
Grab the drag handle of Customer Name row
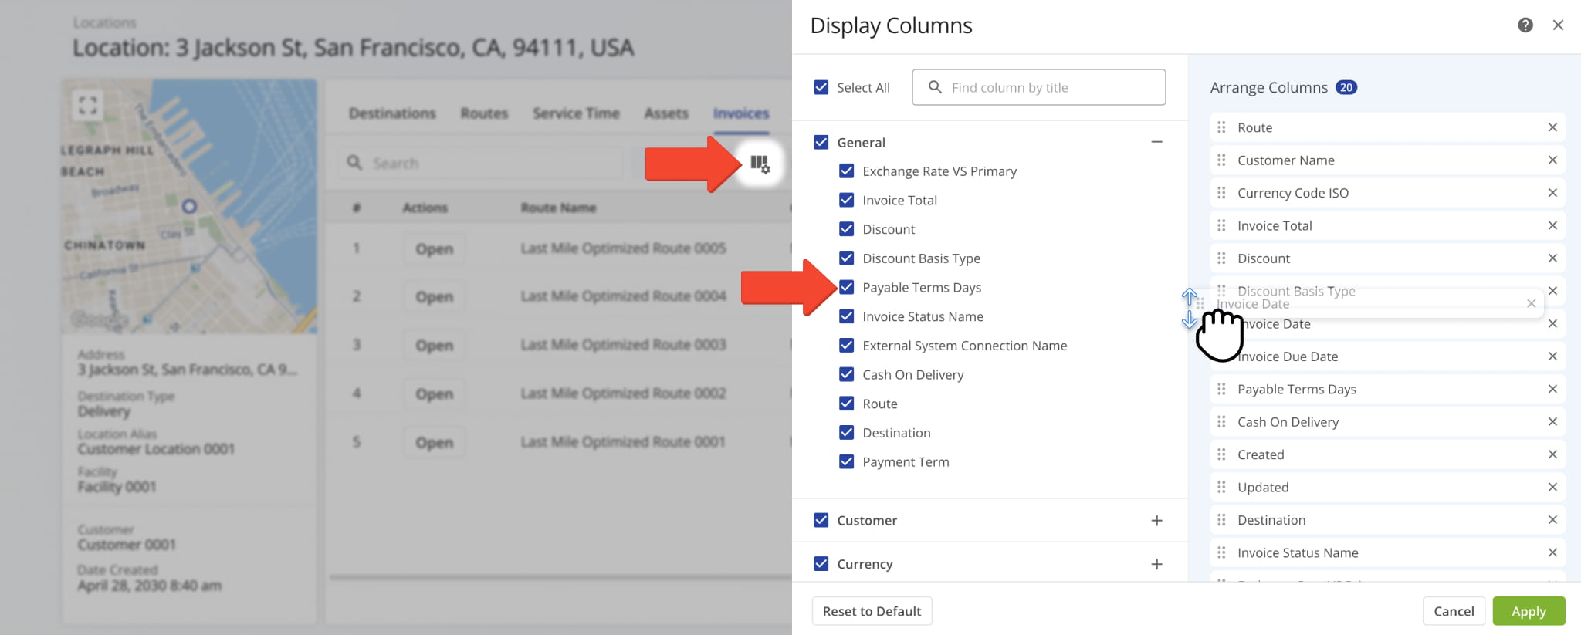(x=1221, y=160)
